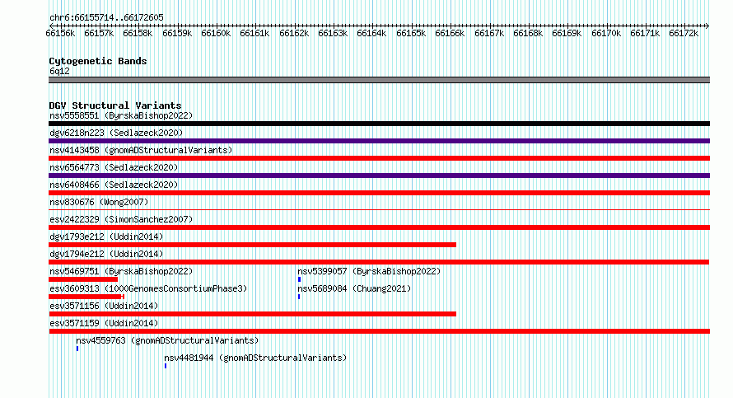
Task: Click the 66159k ruler tick label
Action: tap(177, 33)
